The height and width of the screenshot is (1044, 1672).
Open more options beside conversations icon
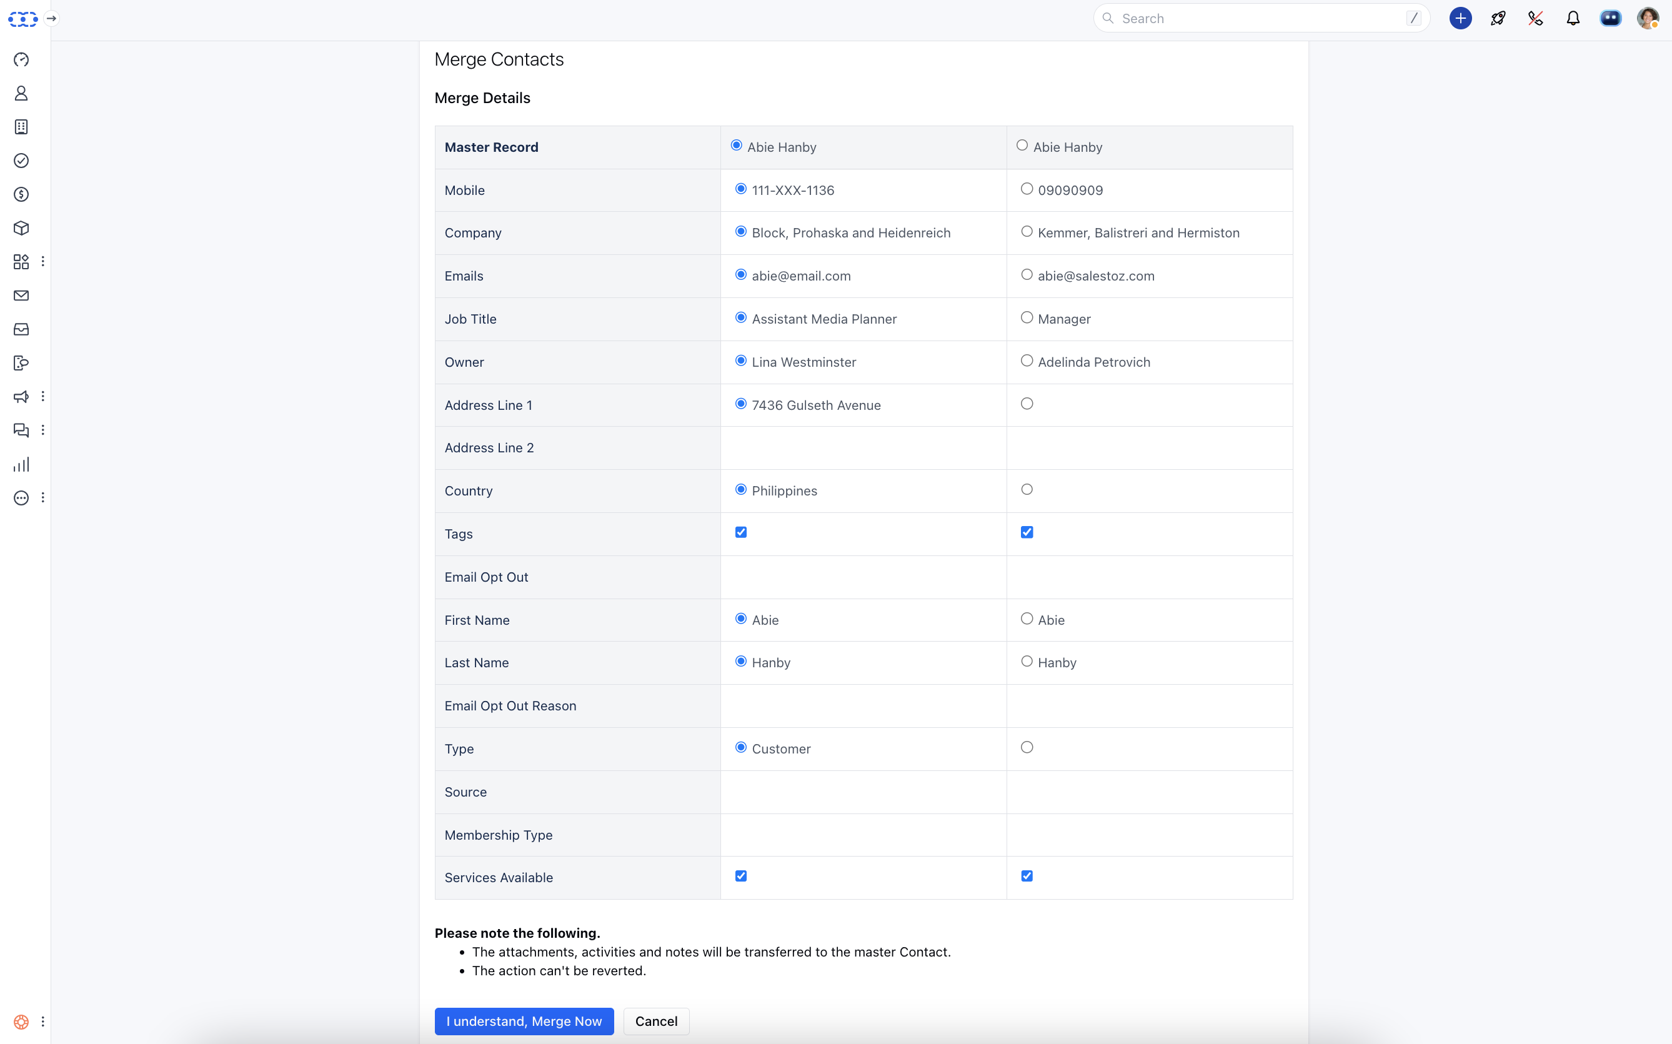point(43,430)
